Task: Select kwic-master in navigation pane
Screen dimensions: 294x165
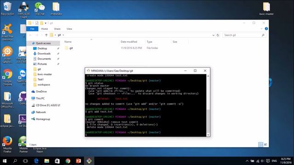Action: coord(45,74)
